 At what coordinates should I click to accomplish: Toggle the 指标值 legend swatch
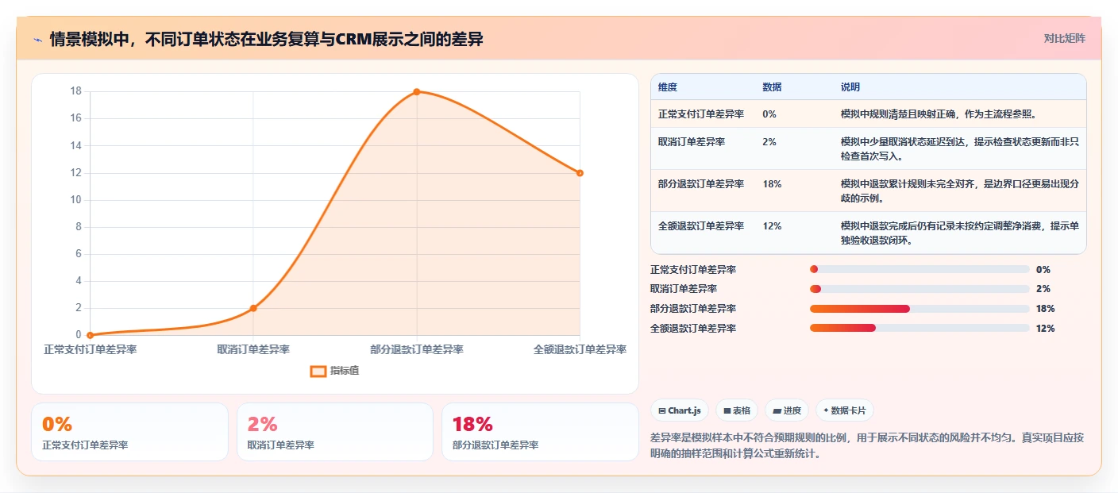(x=318, y=371)
